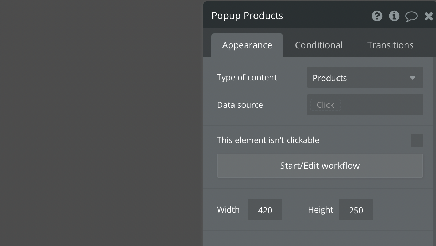This screenshot has width=436, height=246.
Task: Click the dropdown arrow beside Products
Action: coord(412,78)
